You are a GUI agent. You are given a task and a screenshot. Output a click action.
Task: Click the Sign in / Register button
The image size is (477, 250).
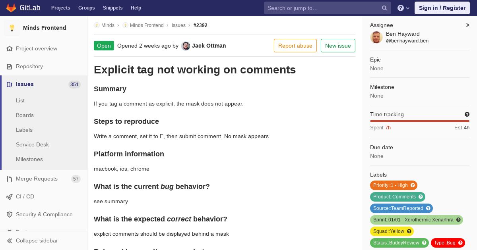(x=442, y=8)
